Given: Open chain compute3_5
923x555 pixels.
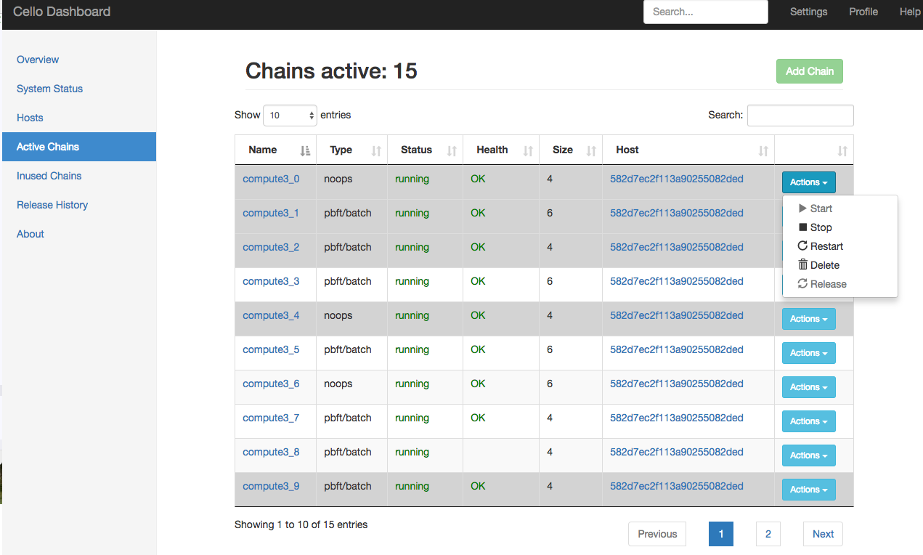Looking at the screenshot, I should click(x=271, y=349).
